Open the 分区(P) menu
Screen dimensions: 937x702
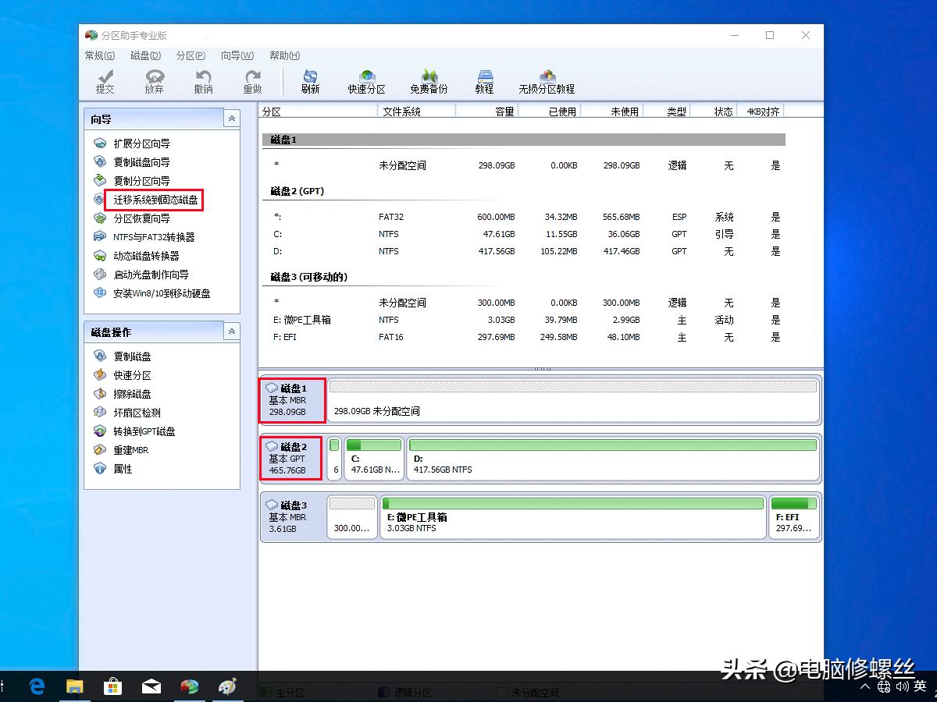[x=191, y=55]
